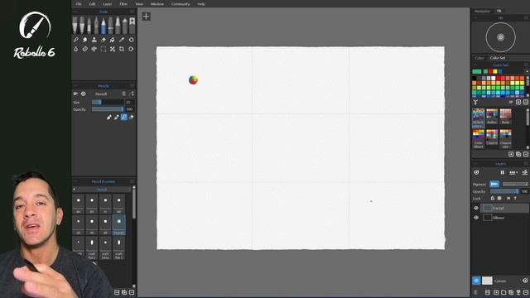The width and height of the screenshot is (530, 298).
Task: Open the Pencils panel menu
Action: point(132,86)
